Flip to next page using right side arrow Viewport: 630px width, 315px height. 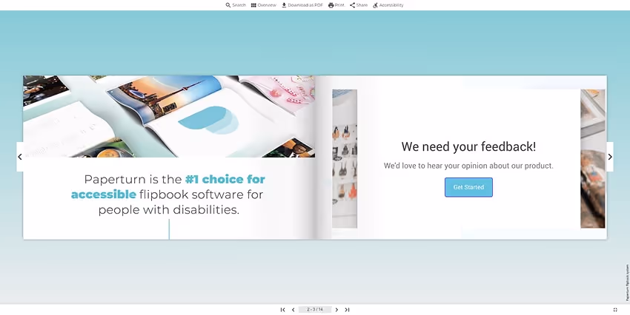pyautogui.click(x=610, y=157)
